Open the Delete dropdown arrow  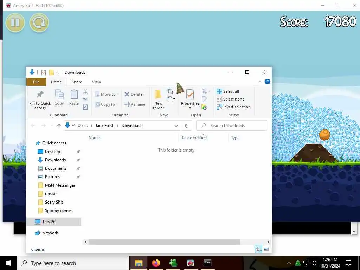(145, 94)
